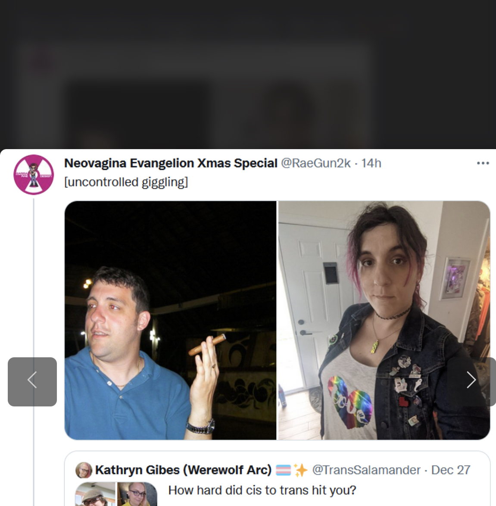Screen dimensions: 496x506
Task: Click the sparkles emoji in the quoted tweet header
Action: (x=300, y=470)
